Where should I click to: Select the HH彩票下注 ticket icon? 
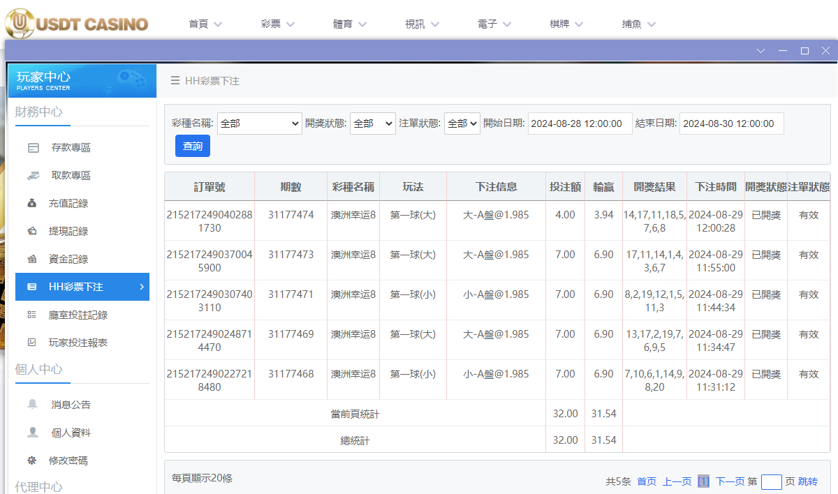33,287
